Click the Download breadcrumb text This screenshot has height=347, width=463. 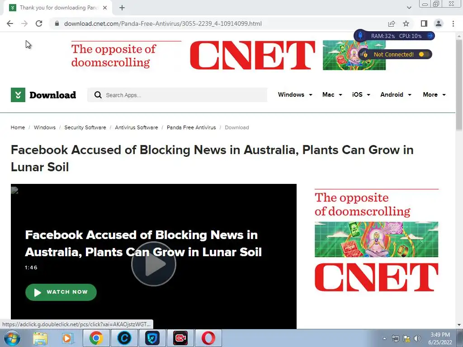tap(237, 127)
